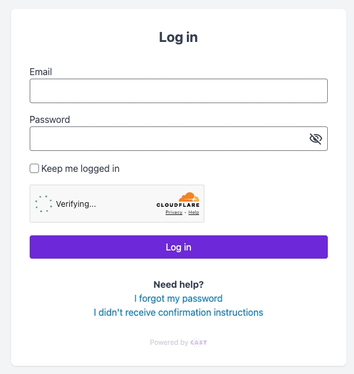This screenshot has width=354, height=374.
Task: Click the Email field label
Action: (41, 72)
